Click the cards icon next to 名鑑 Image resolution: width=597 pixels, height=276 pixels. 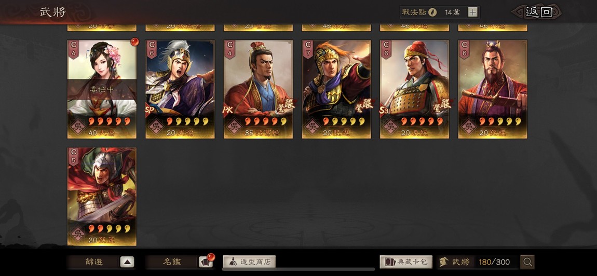[206, 262]
